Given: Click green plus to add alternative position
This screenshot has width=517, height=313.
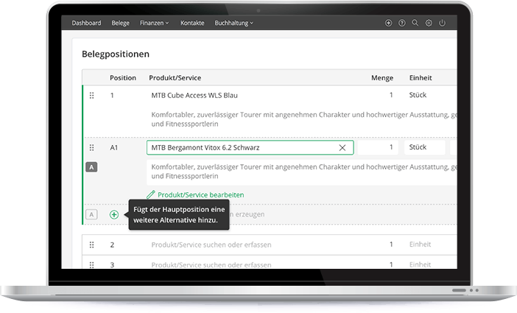Looking at the screenshot, I should click(114, 214).
